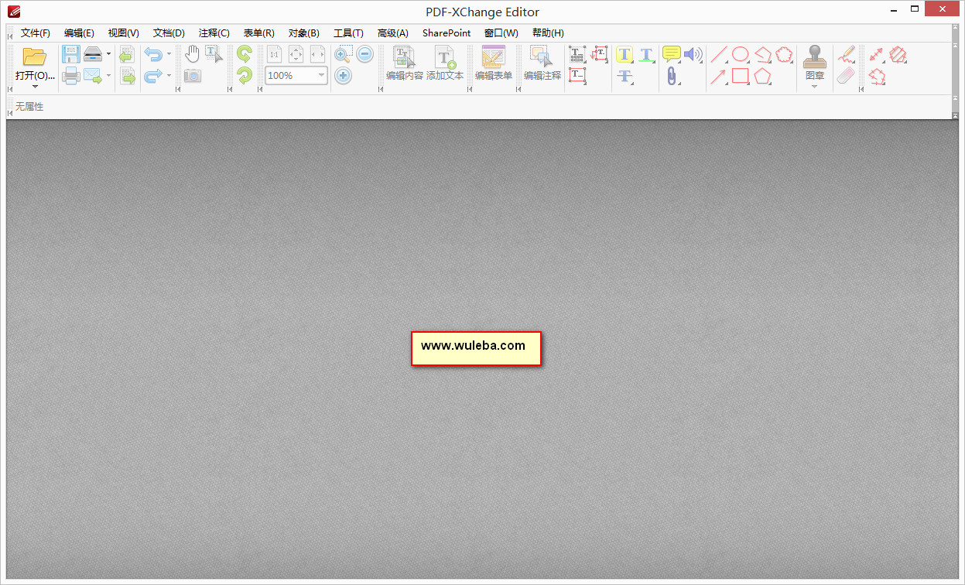Select the Callout tool with red arrow

pyautogui.click(x=600, y=54)
